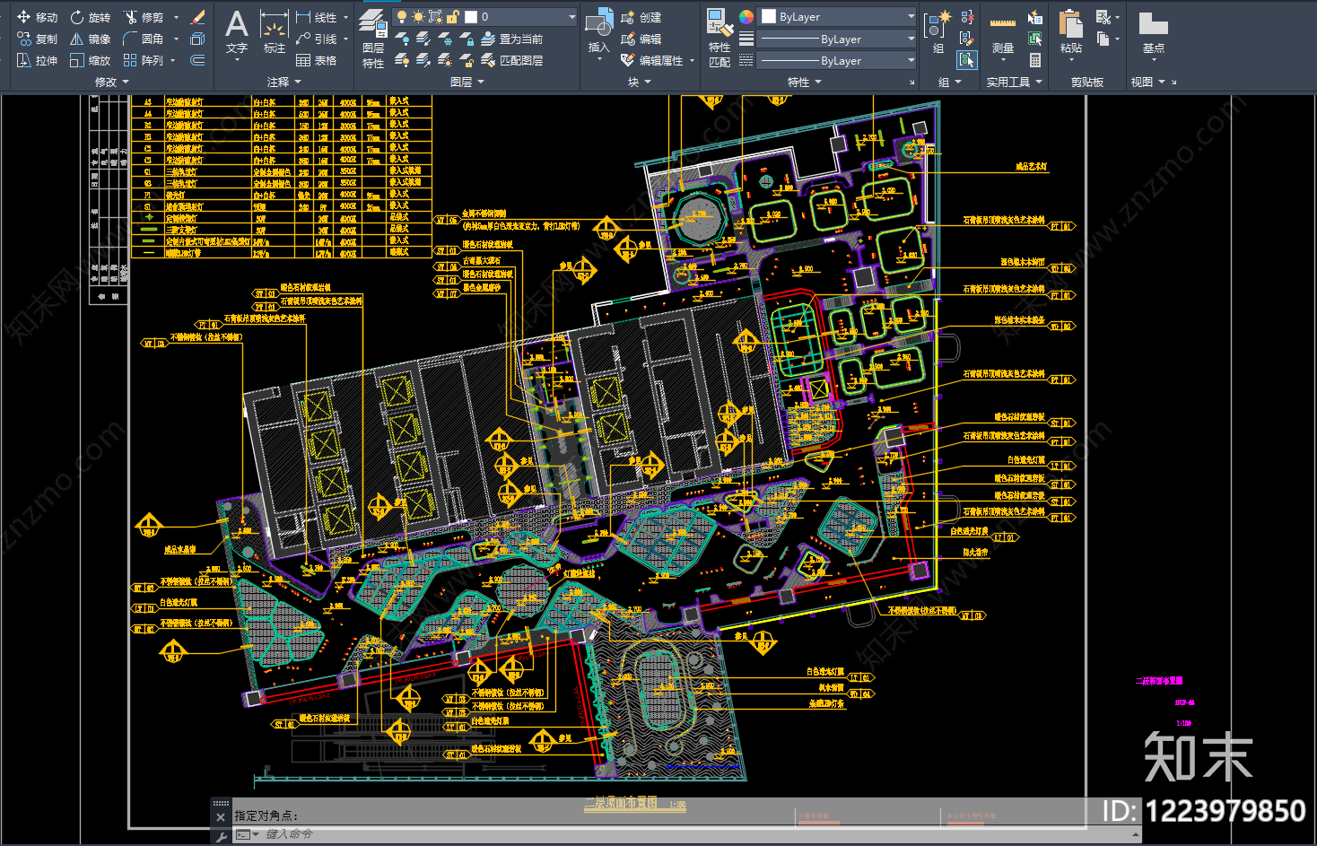Click the Explode tool icon
This screenshot has width=1317, height=846.
click(198, 39)
